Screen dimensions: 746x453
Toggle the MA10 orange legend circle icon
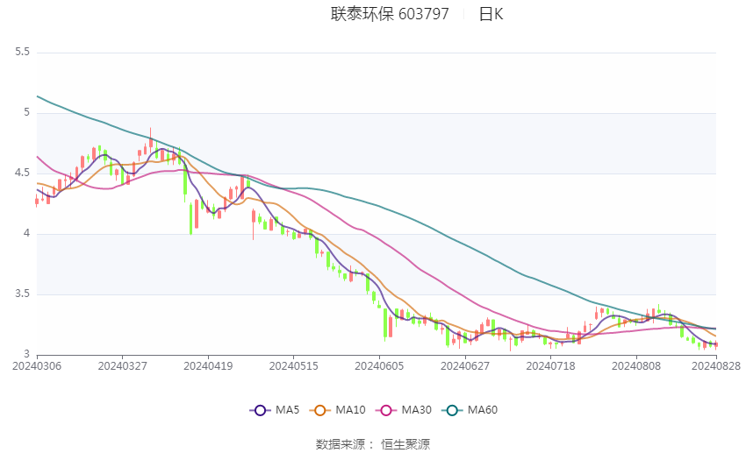click(319, 410)
